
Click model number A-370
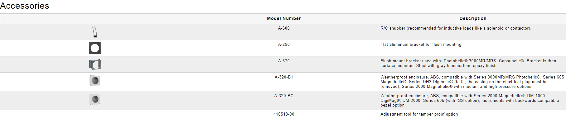click(x=284, y=61)
